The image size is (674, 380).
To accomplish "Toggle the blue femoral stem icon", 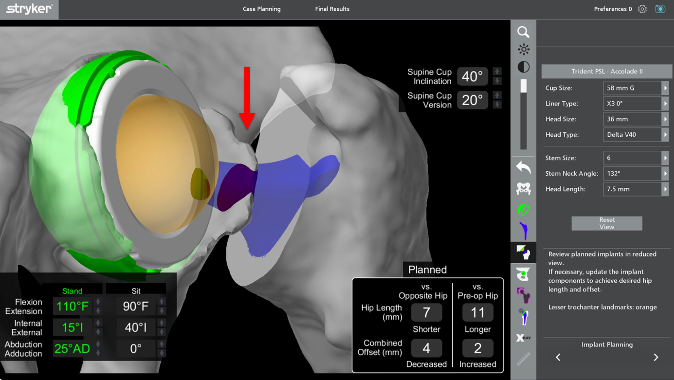I will click(523, 231).
